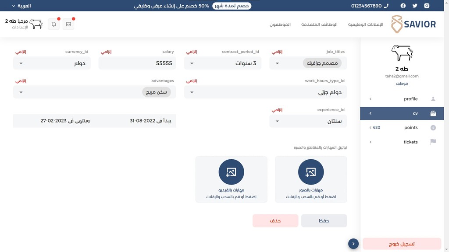This screenshot has height=252, width=449.
Task: Open the العربية language dropdown
Action: (x=21, y=6)
